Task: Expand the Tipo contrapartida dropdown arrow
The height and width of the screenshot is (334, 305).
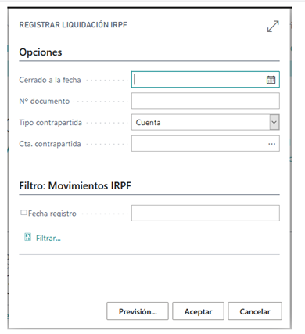Action: 274,122
